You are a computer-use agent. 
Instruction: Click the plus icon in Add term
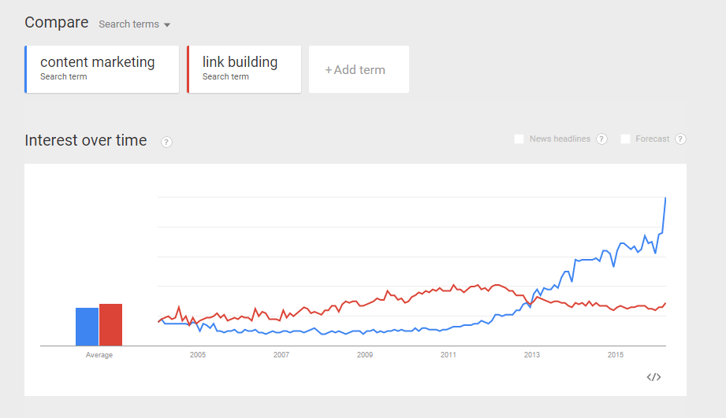coord(328,70)
